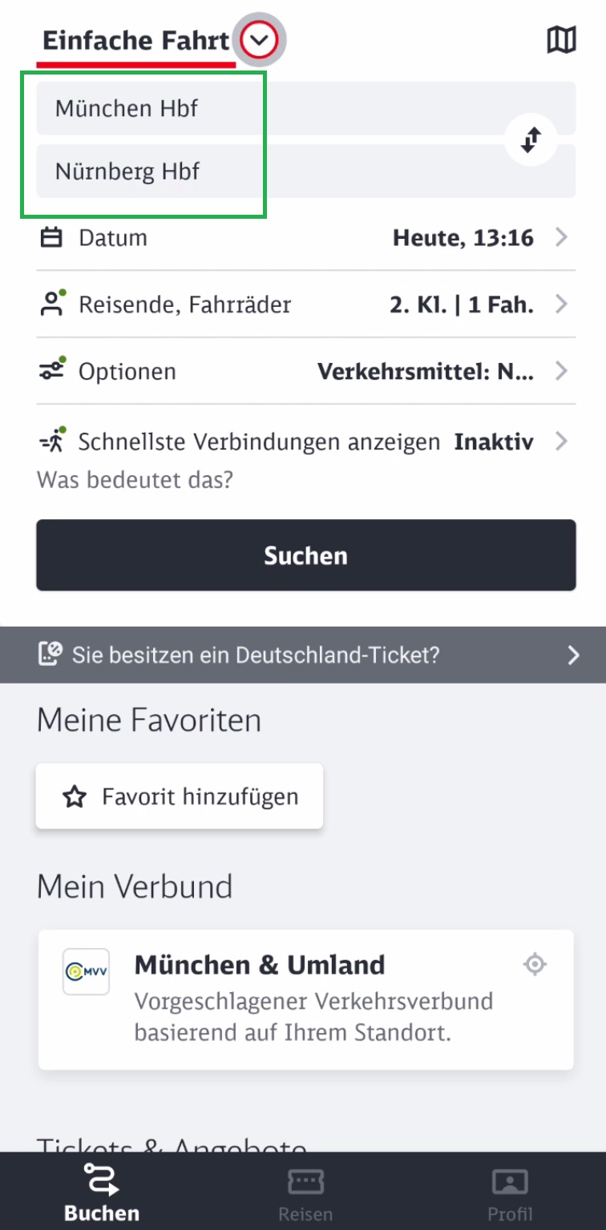Tap the Deutschland-Ticket banner icon
The image size is (606, 1230).
click(x=50, y=655)
